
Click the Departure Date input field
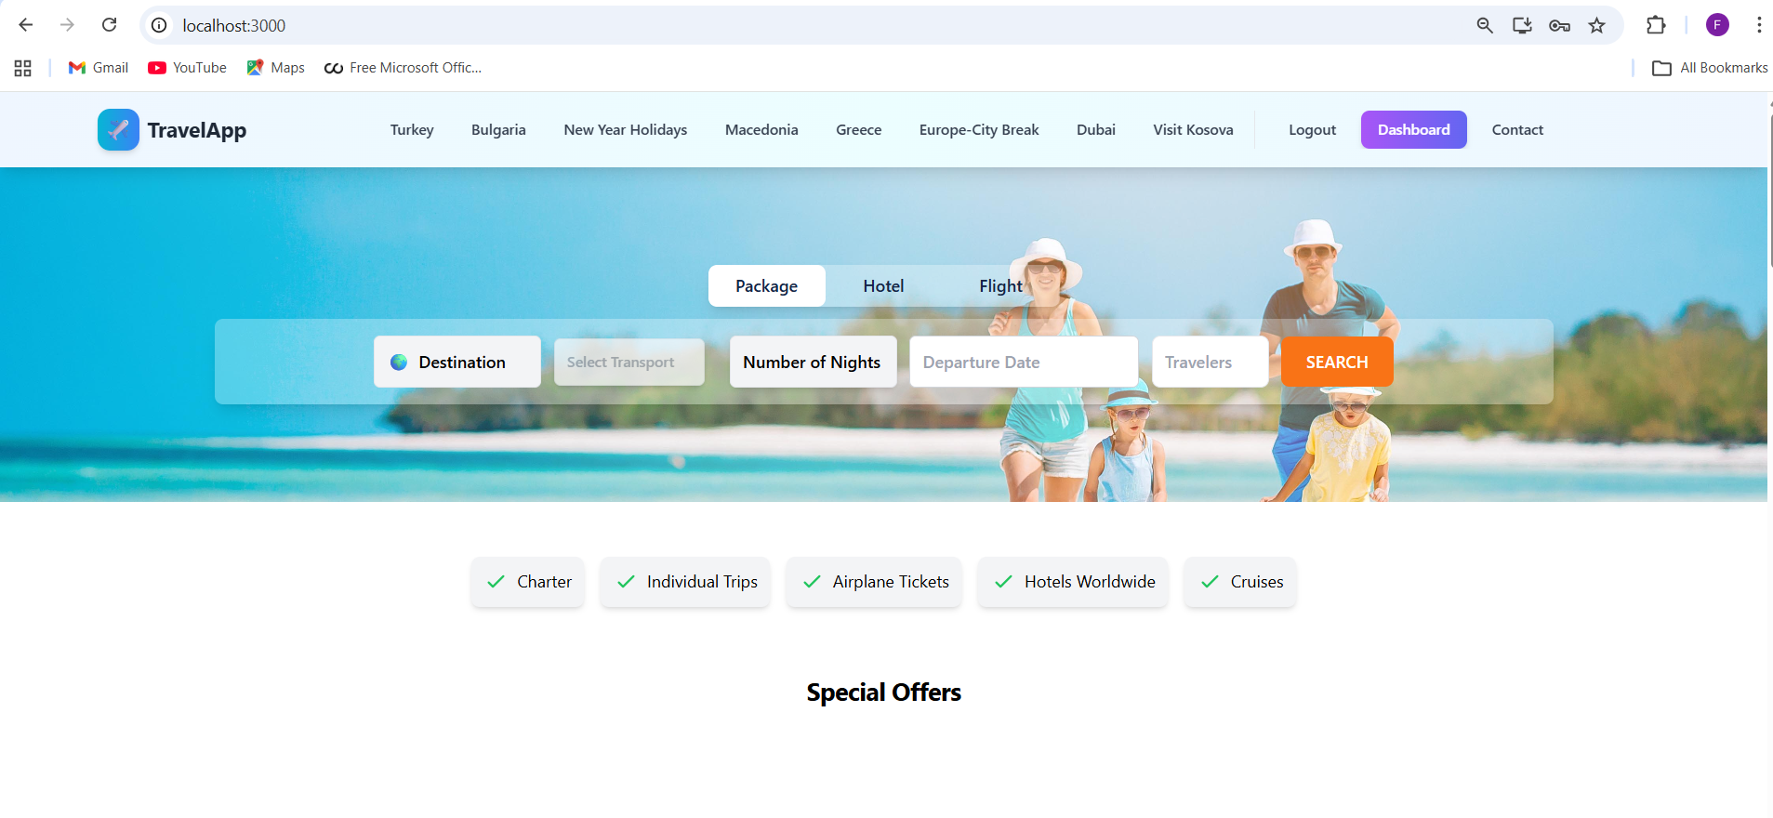point(1024,363)
